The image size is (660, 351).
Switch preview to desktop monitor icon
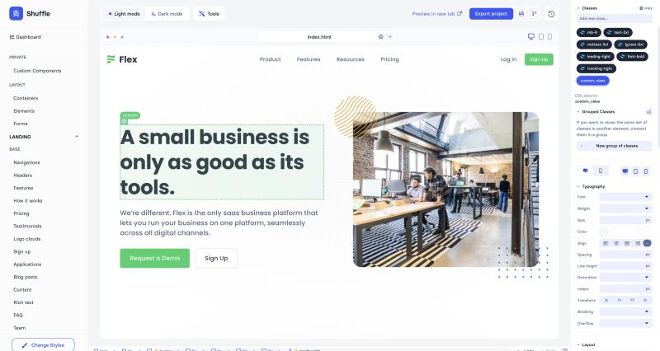click(531, 36)
